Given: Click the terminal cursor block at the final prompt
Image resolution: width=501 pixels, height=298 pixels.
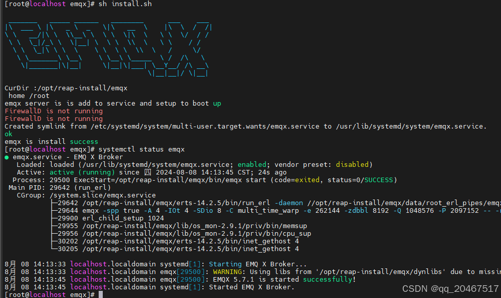Looking at the screenshot, I should coord(101,294).
